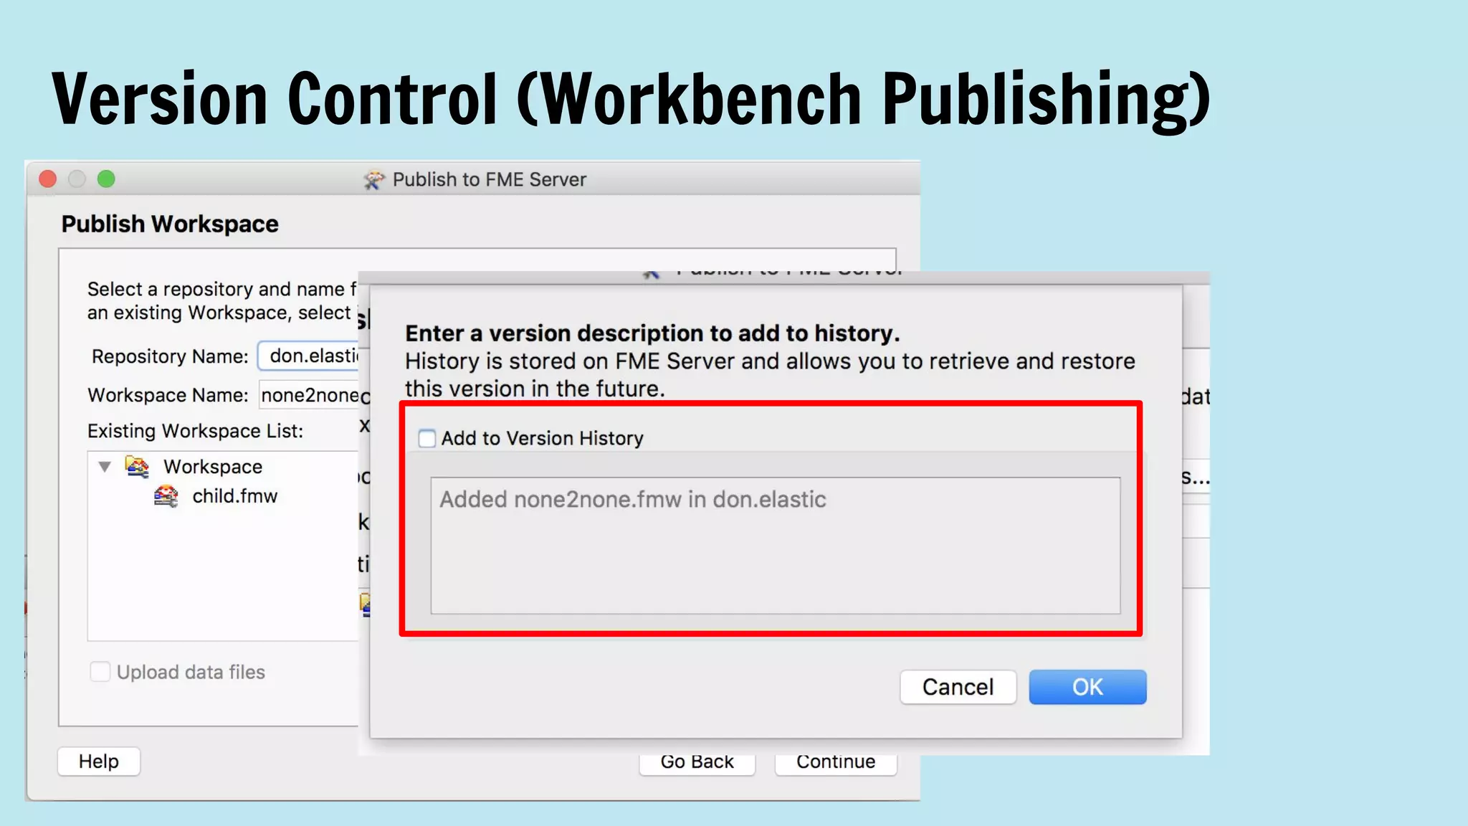This screenshot has height=826, width=1468.
Task: Select the Workspace folder icon in list
Action: pos(137,466)
